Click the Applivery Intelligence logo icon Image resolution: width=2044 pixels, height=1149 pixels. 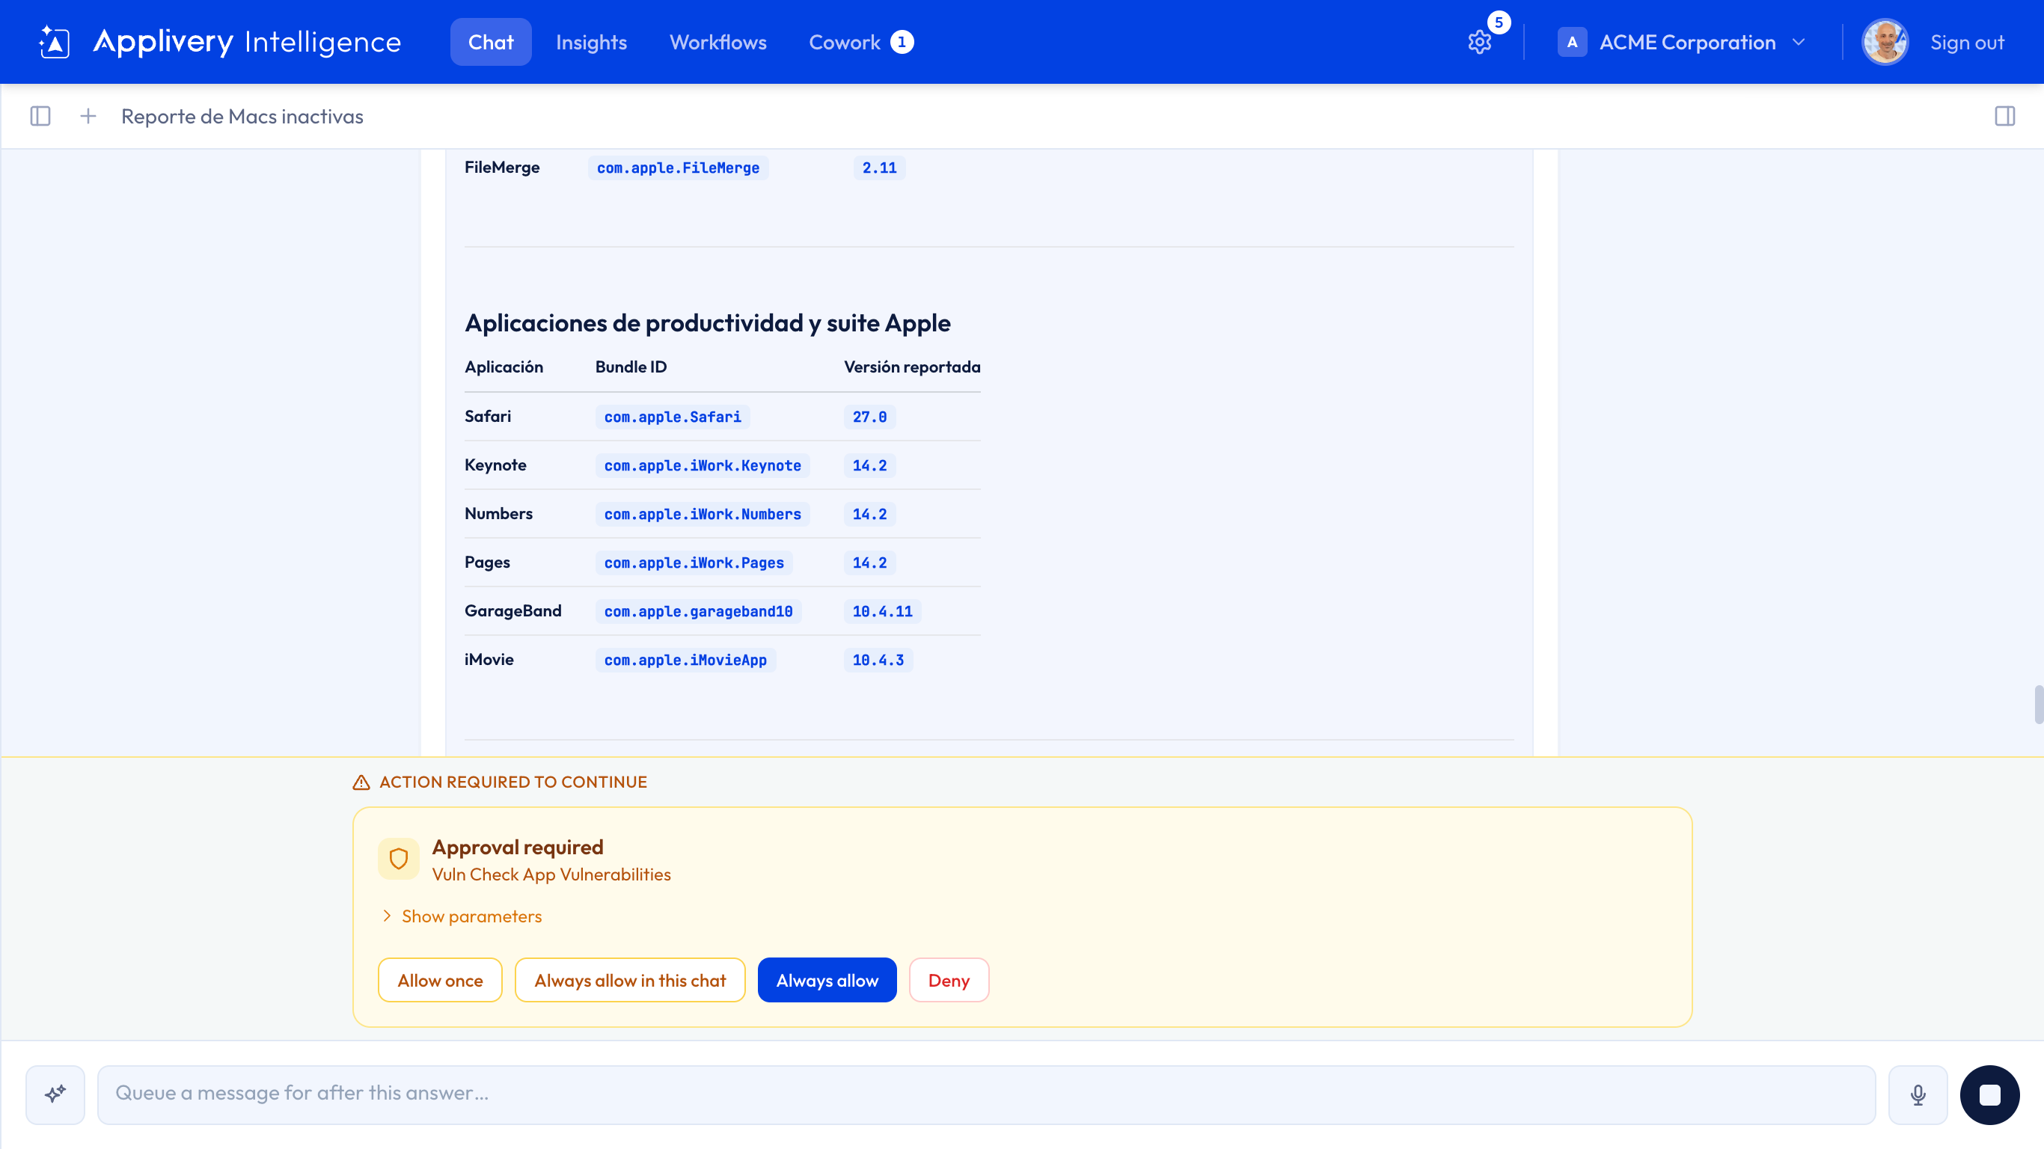click(x=55, y=42)
